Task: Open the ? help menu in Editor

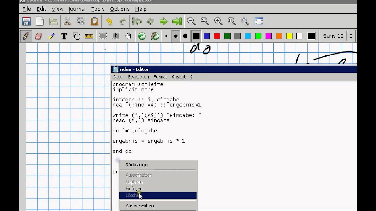Action: 192,77
